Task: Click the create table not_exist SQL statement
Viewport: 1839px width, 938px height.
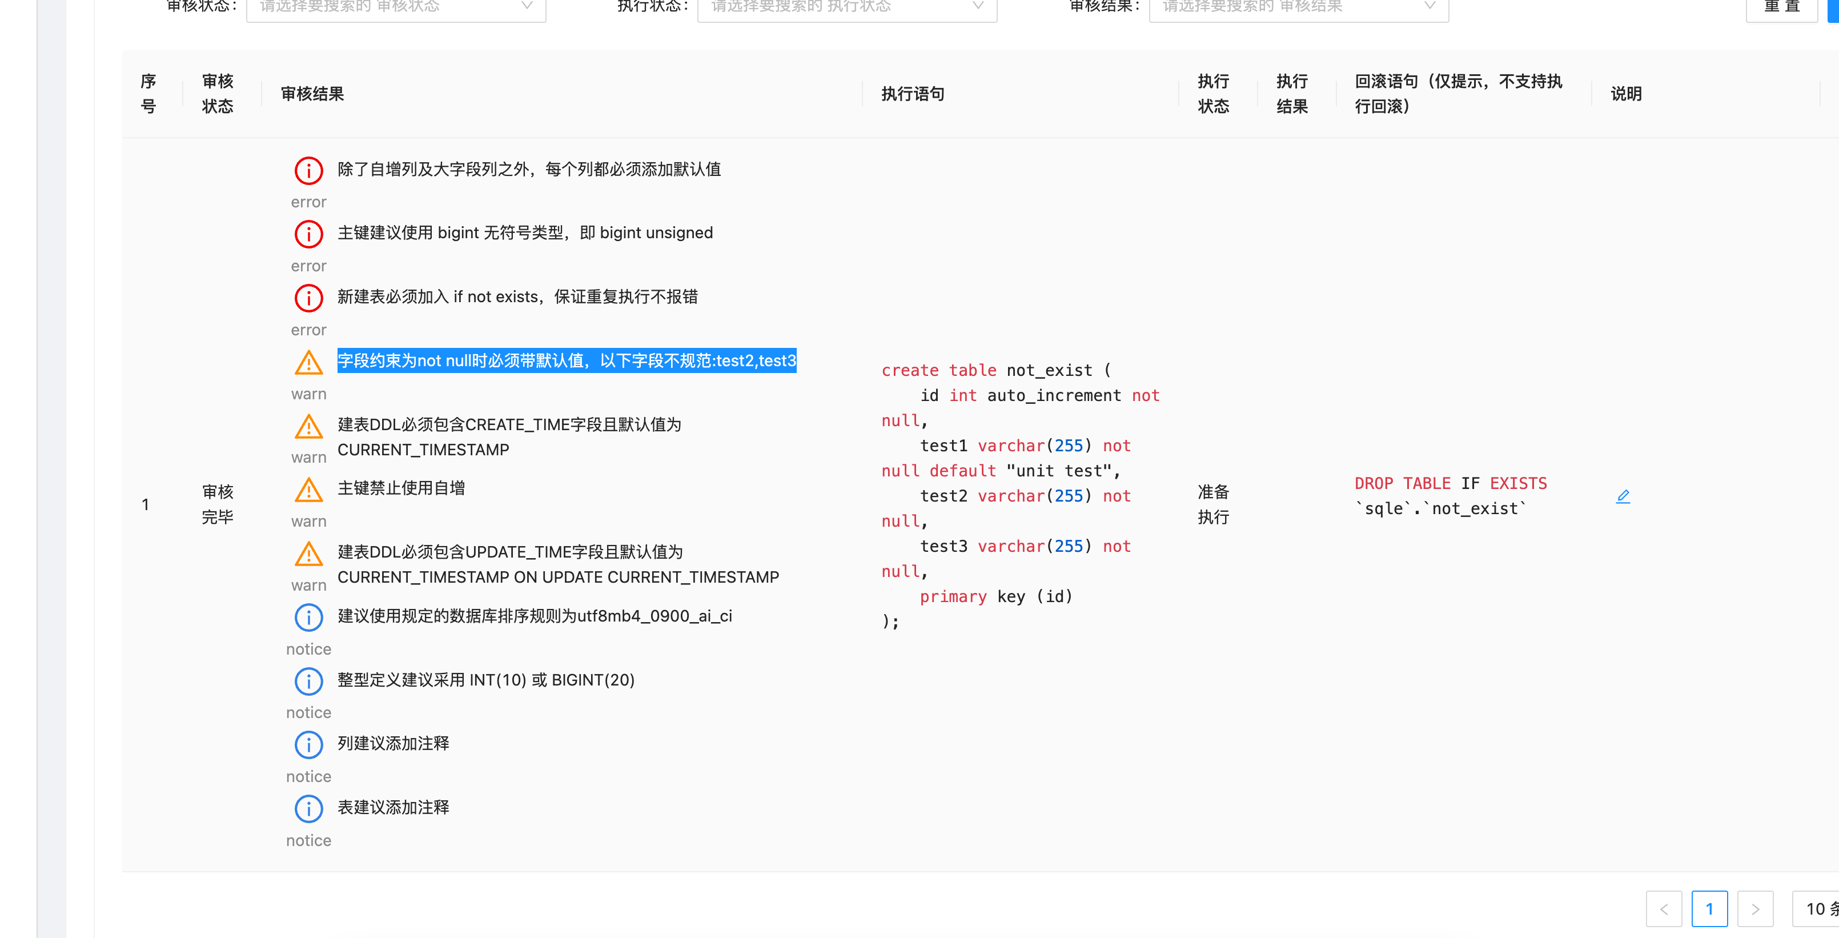Action: (x=1021, y=495)
